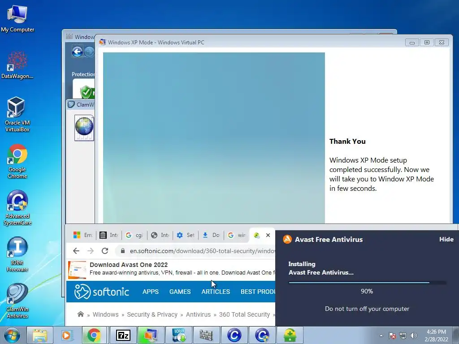The width and height of the screenshot is (459, 344).
Task: Launch Oracle VM VirtualBox shortcut
Action: click(17, 114)
